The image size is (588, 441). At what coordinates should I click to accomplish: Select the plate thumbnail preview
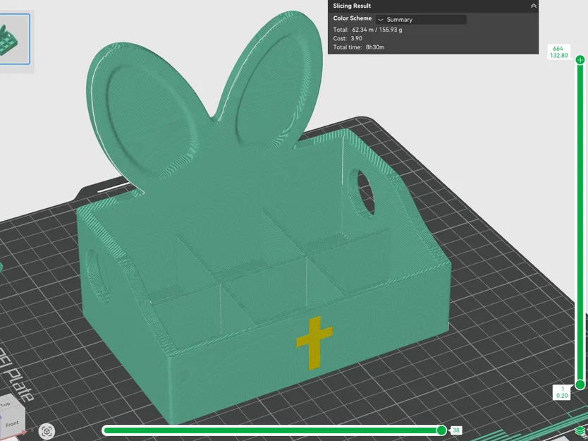(13, 39)
